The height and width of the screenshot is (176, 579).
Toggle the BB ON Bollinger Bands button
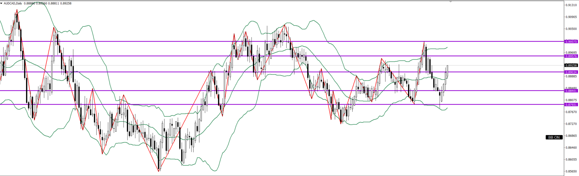point(554,137)
